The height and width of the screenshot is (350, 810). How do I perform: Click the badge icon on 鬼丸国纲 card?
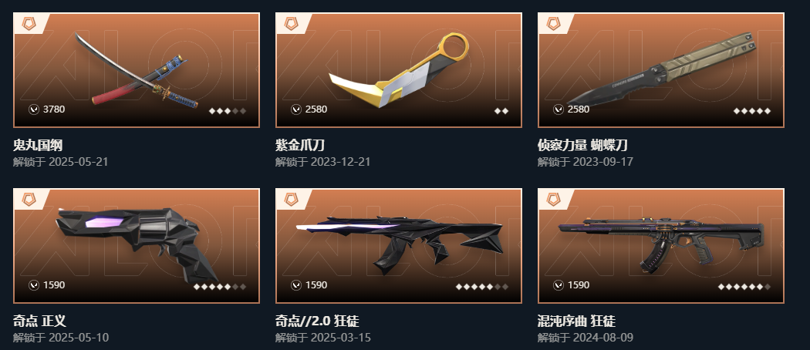click(29, 24)
